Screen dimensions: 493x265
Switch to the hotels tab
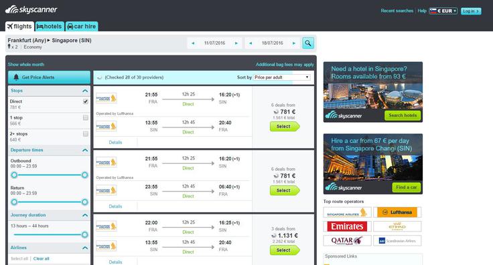tap(50, 26)
